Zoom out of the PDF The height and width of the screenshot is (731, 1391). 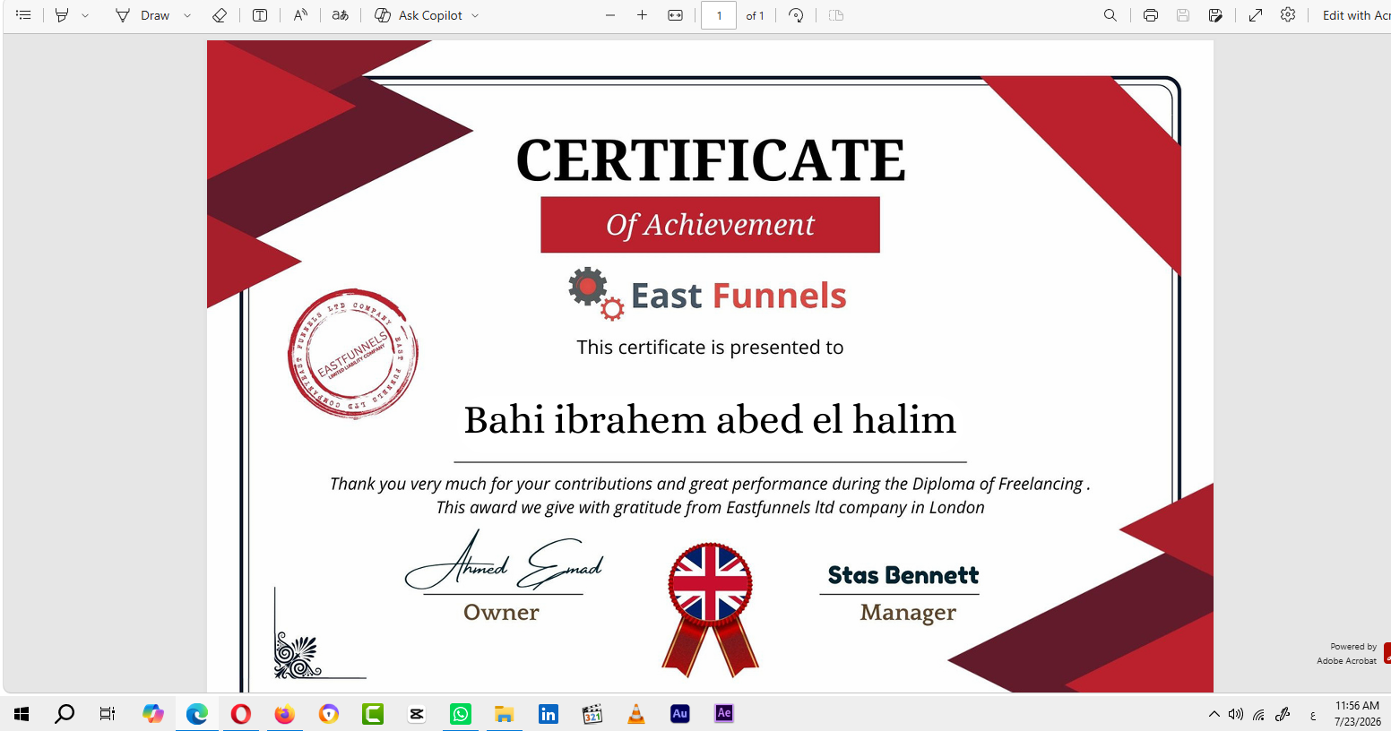pyautogui.click(x=610, y=15)
